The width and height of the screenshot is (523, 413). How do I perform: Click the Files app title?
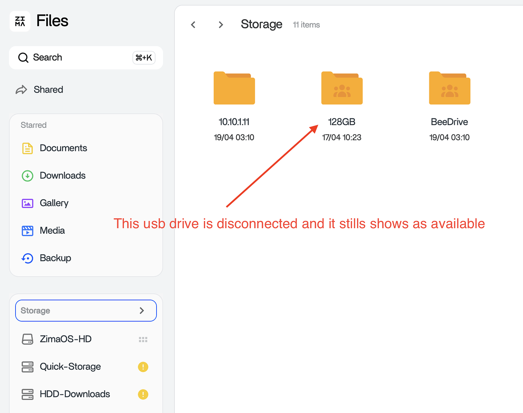coord(52,21)
